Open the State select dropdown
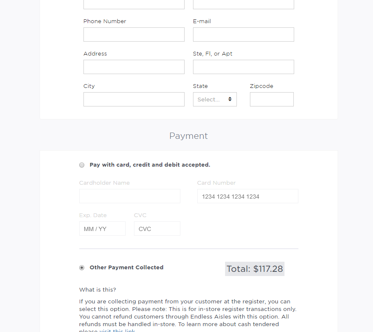The height and width of the screenshot is (332, 373). point(215,99)
